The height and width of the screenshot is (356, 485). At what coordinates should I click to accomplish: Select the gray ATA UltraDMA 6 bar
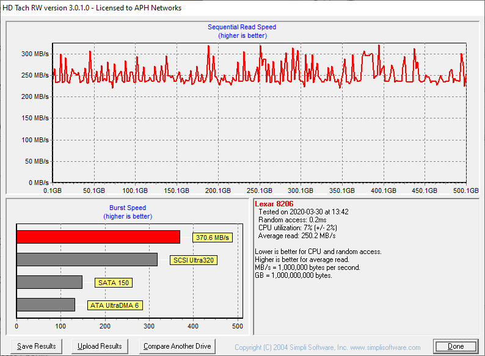click(46, 305)
